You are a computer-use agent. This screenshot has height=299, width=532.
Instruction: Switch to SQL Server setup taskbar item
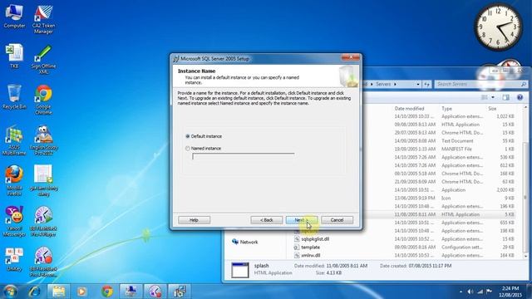pos(180,292)
